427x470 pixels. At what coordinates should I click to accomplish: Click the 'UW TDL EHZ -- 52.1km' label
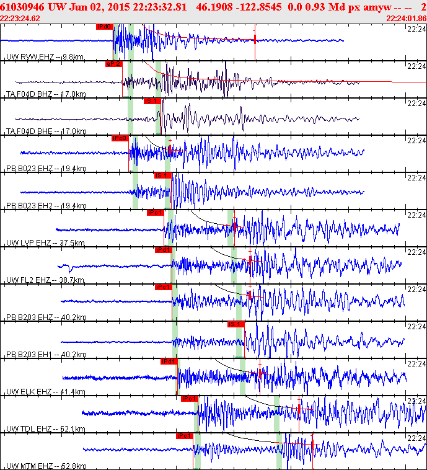[45, 428]
